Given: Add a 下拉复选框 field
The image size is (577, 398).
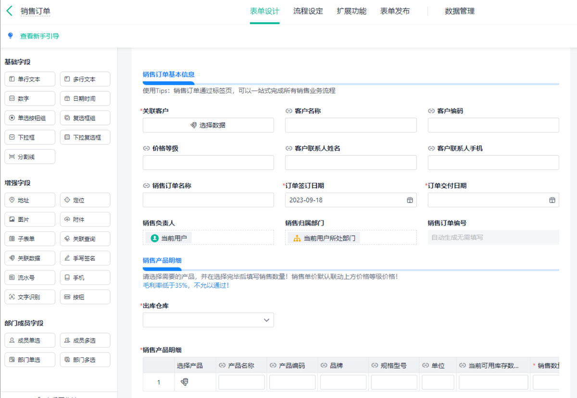Looking at the screenshot, I should (x=85, y=137).
